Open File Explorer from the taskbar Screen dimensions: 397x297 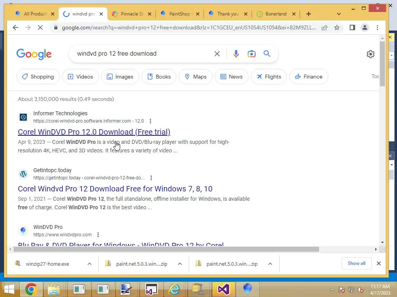point(54,289)
